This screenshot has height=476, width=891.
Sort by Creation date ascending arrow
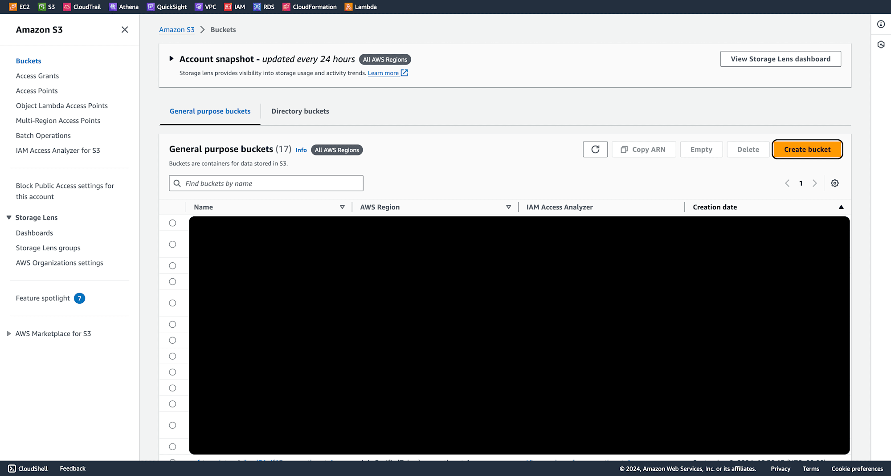coord(841,207)
